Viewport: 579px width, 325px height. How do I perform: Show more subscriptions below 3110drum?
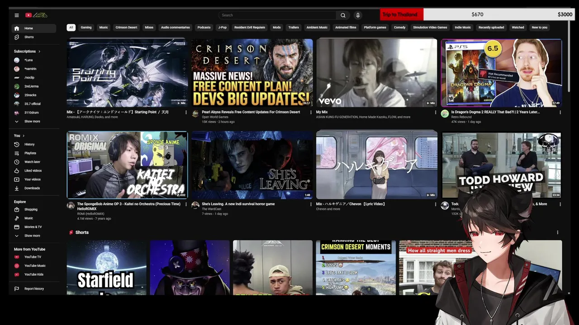[x=34, y=121]
